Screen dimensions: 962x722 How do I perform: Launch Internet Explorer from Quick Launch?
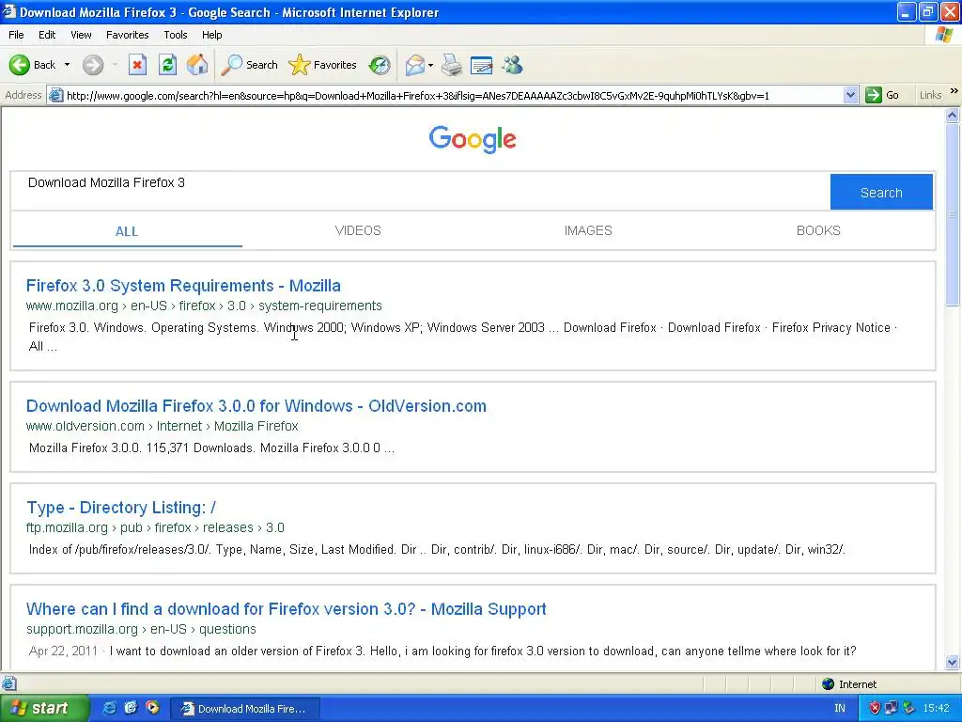[x=109, y=708]
